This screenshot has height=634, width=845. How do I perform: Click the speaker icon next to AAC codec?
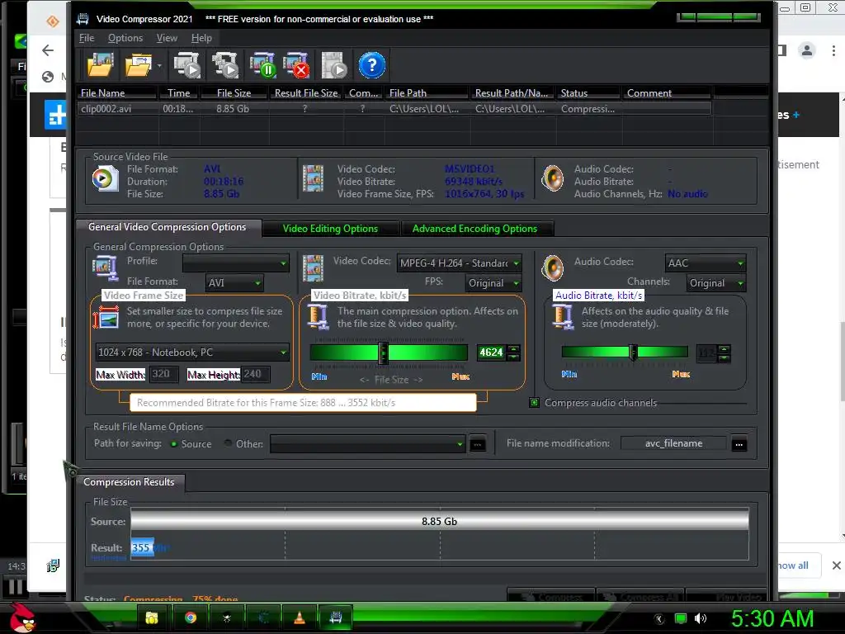552,268
